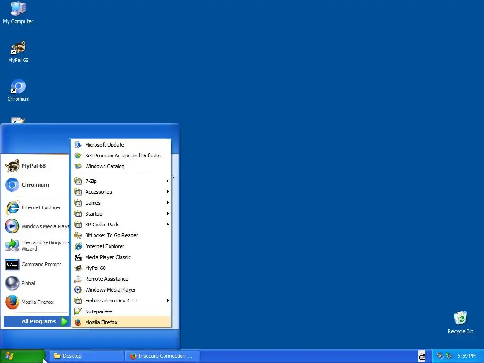Select the Recycle Bin desktop icon
484x363 pixels.
click(460, 322)
